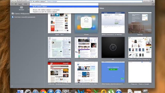The image size is (165, 93).
Task: Open the Amazon.com Online Shopping thumbnail
Action: tap(140, 47)
